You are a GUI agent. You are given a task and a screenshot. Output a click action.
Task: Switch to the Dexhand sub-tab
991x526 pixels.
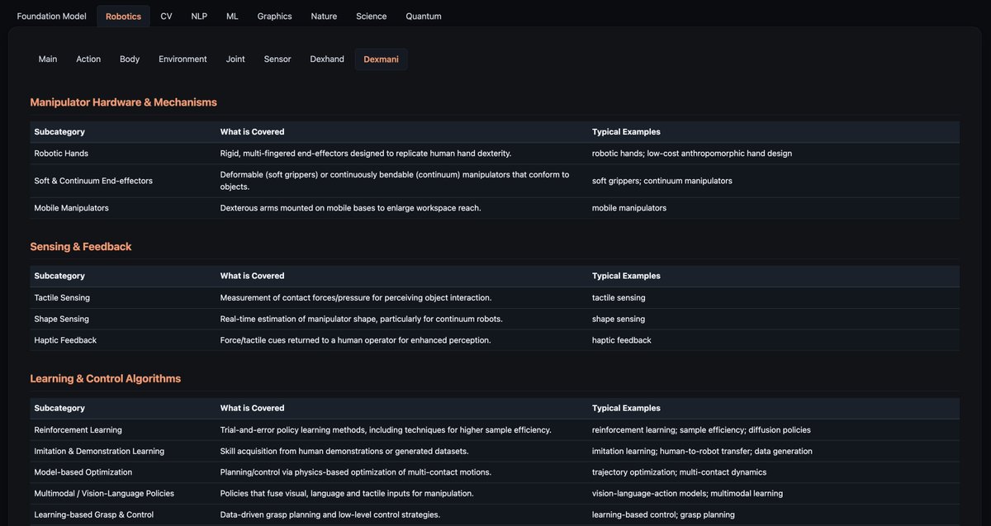point(327,59)
